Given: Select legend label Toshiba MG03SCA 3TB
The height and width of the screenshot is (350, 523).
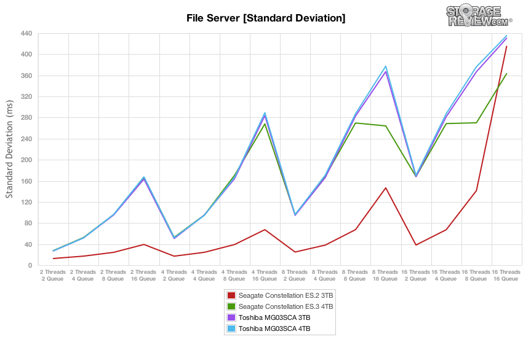Looking at the screenshot, I should pos(274,317).
